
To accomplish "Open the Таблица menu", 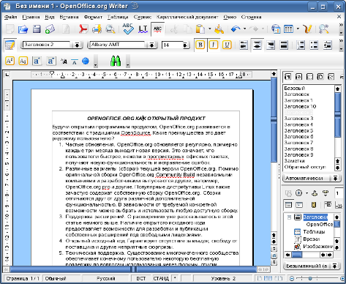I will click(x=118, y=17).
